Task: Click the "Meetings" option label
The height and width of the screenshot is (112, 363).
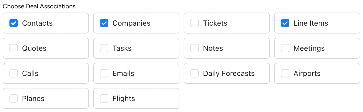Action: pyautogui.click(x=309, y=48)
